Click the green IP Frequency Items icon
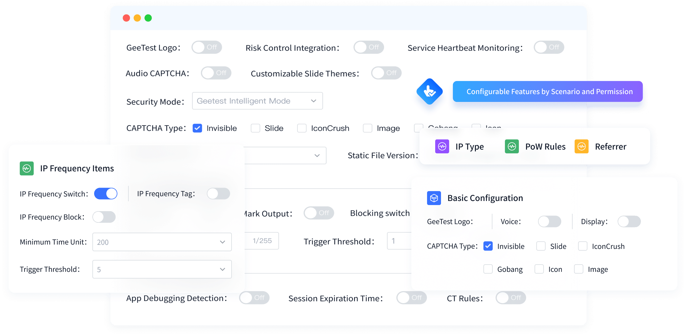The image size is (692, 334). [x=27, y=168]
